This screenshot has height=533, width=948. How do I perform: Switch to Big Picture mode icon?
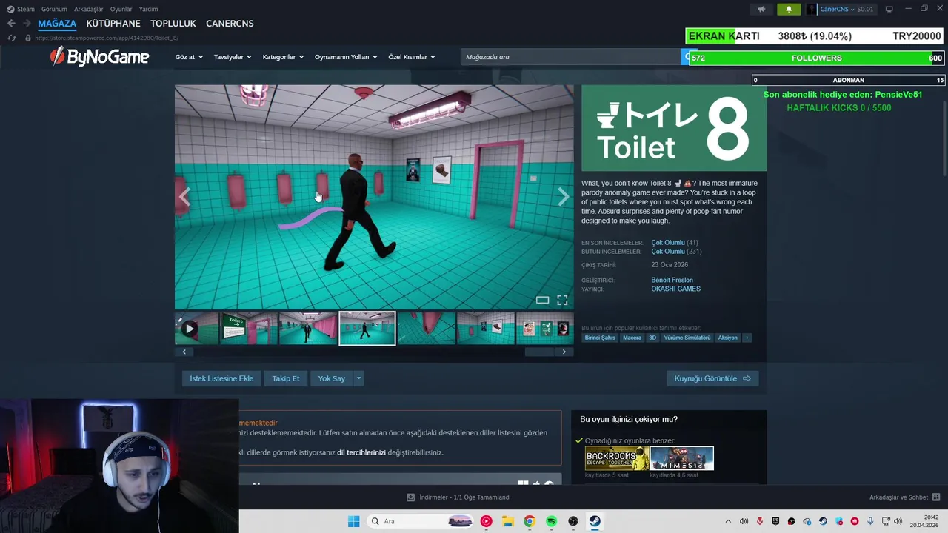point(889,9)
